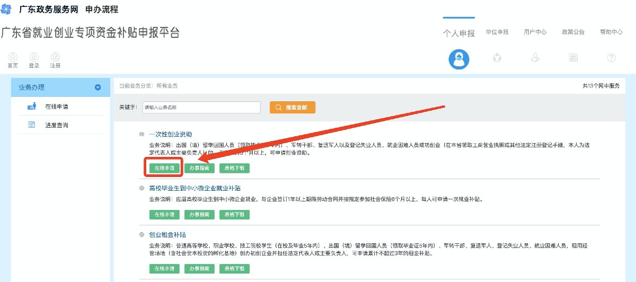Select the 个人申报 blue person icon

click(459, 59)
